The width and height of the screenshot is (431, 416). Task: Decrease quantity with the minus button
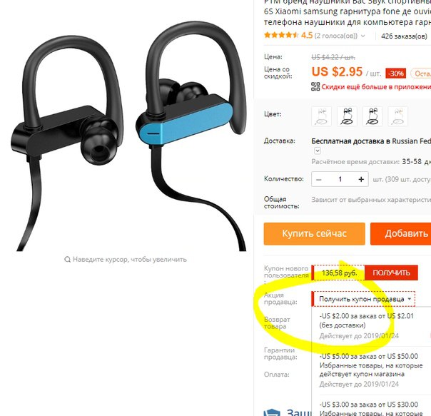[318, 179]
